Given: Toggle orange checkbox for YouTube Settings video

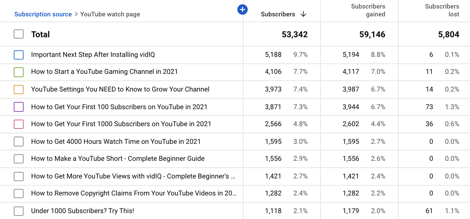Looking at the screenshot, I should (19, 89).
